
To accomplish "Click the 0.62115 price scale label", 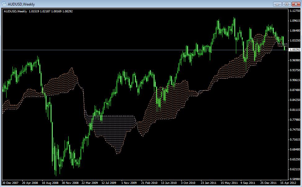I will (295, 169).
